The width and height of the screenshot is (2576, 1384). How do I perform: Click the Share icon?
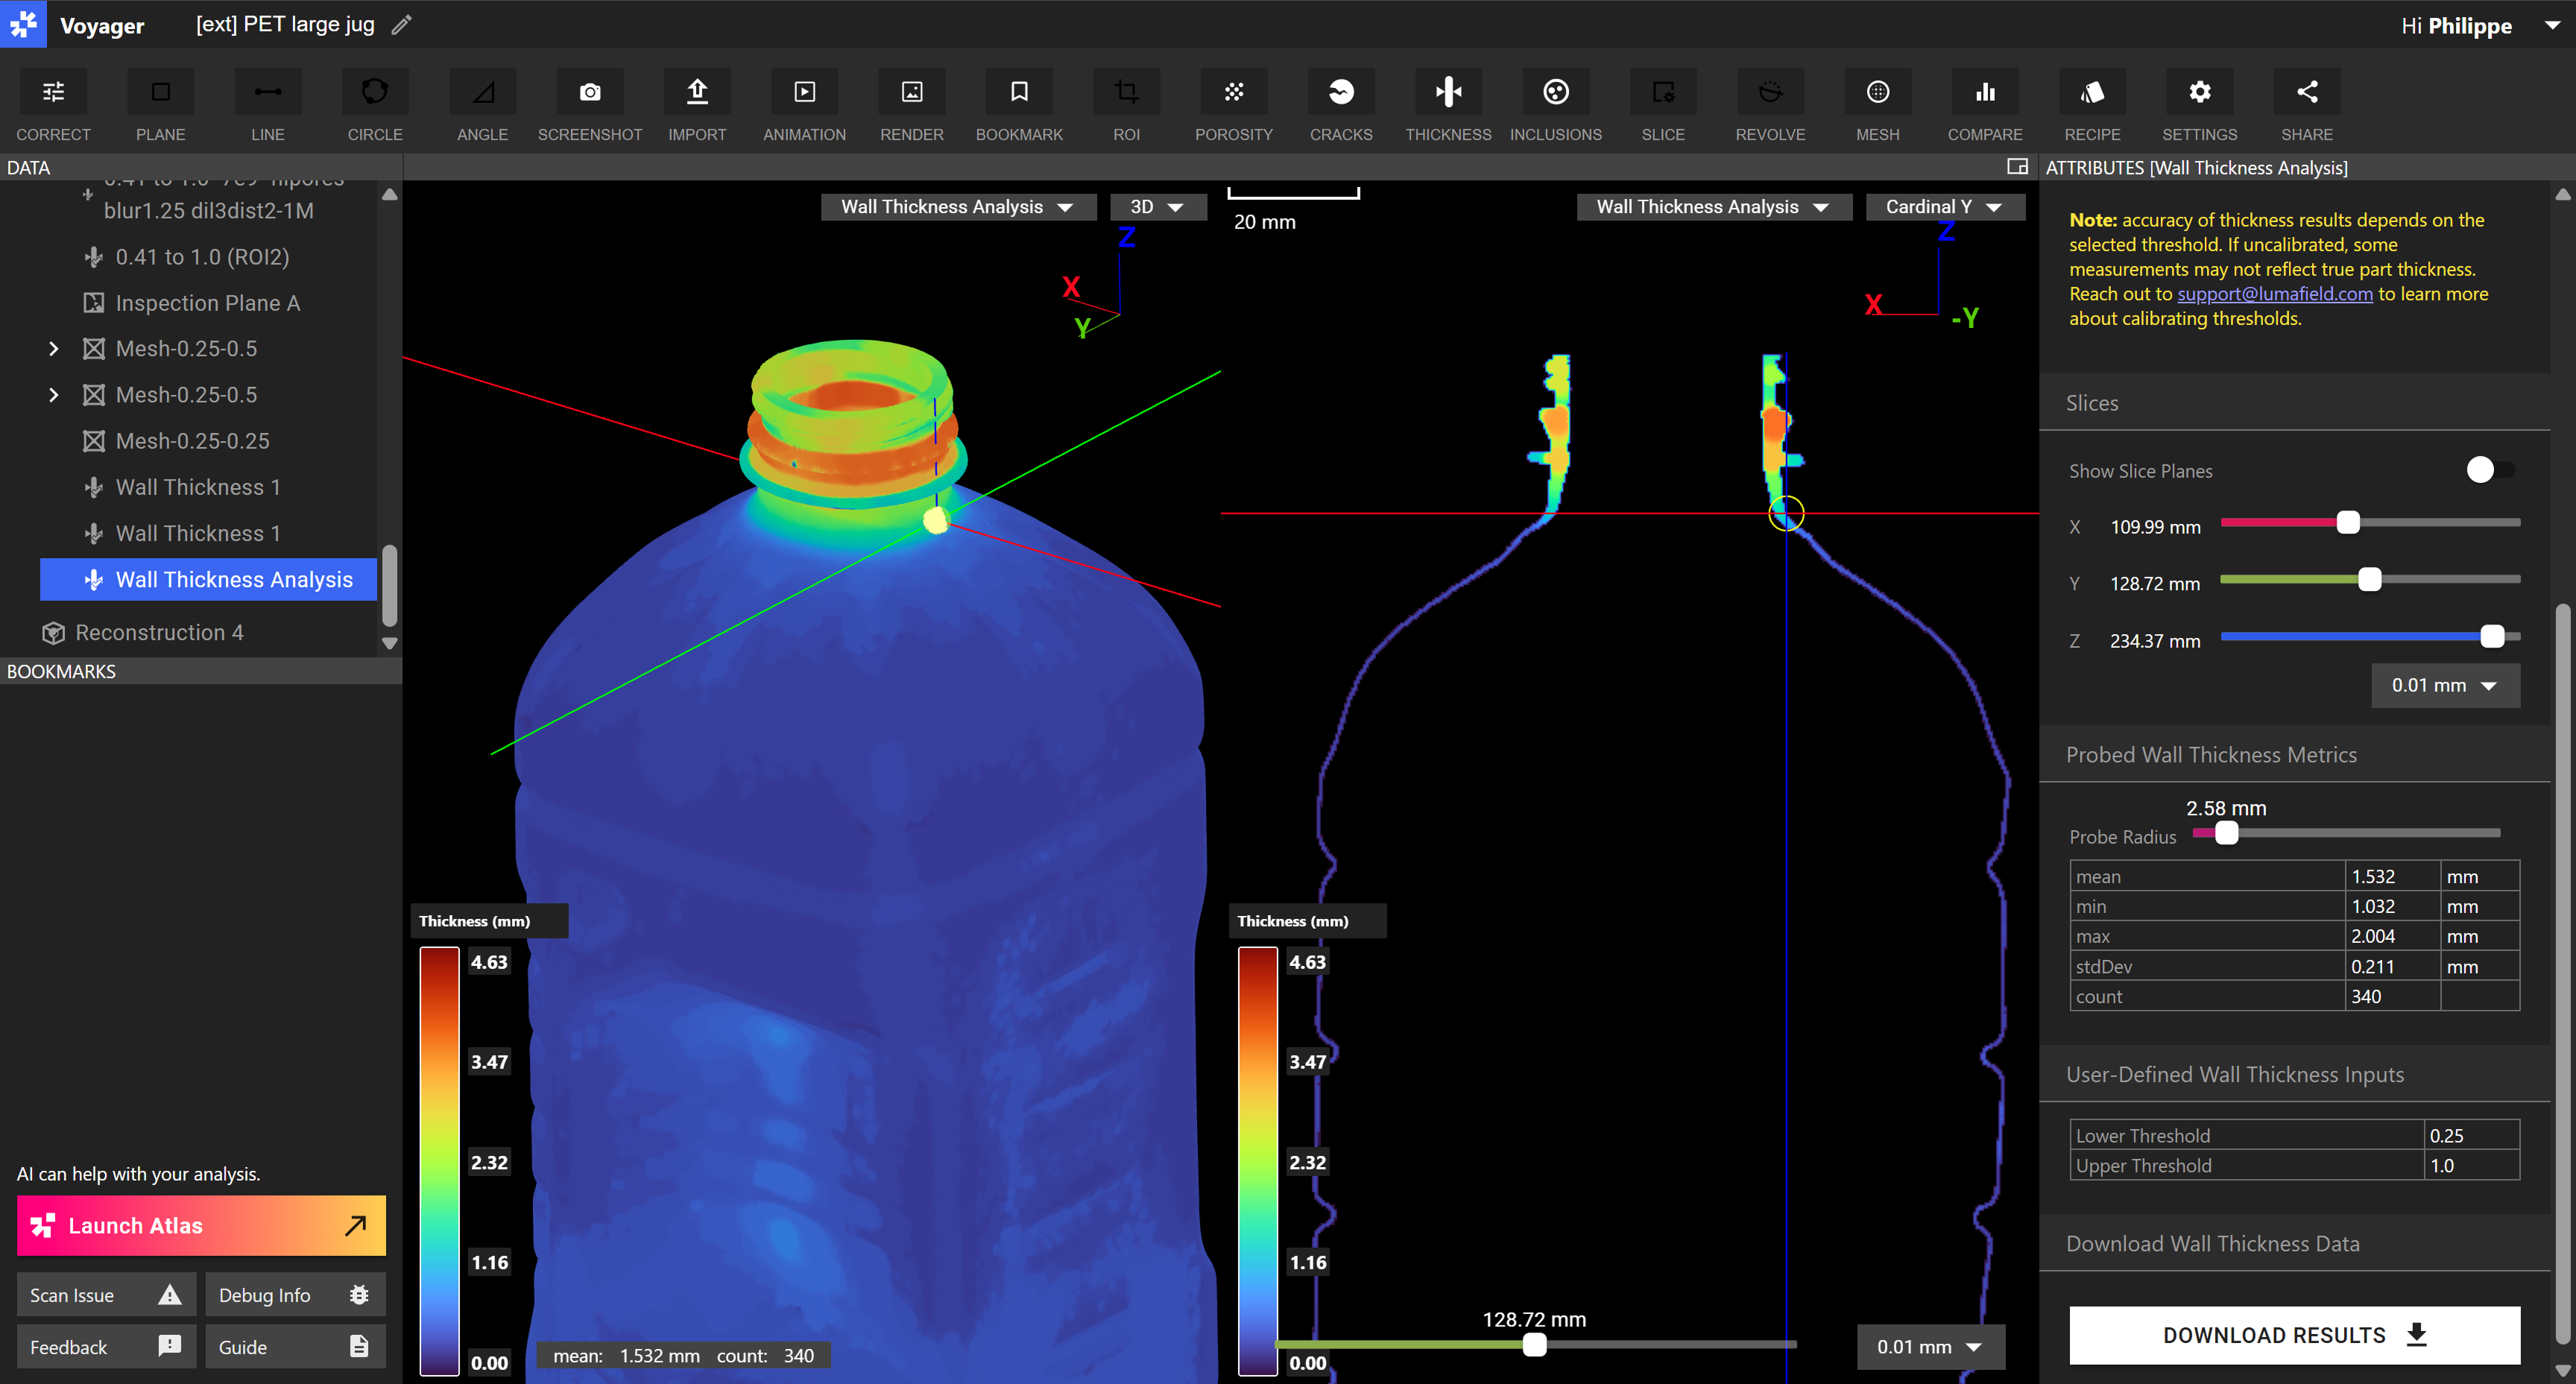[2306, 92]
